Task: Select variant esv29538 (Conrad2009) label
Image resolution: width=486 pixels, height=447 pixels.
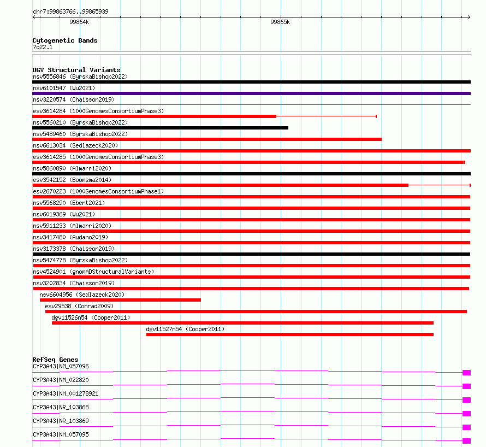Action: 79,306
